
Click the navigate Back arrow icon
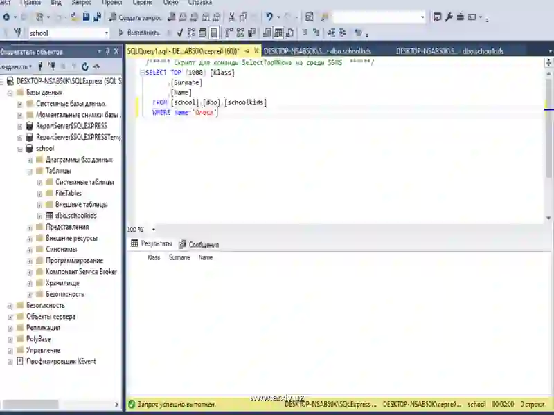coord(6,17)
